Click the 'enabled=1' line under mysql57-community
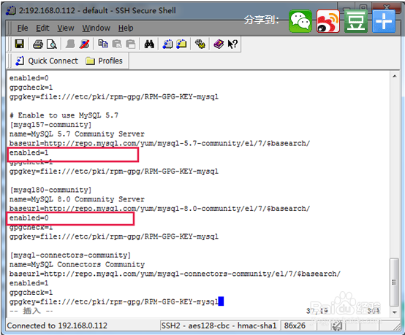 [29, 153]
